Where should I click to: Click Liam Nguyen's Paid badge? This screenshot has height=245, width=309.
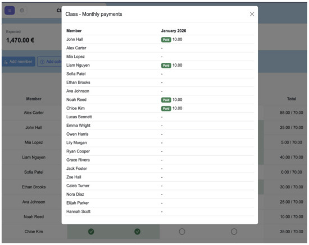coord(166,66)
